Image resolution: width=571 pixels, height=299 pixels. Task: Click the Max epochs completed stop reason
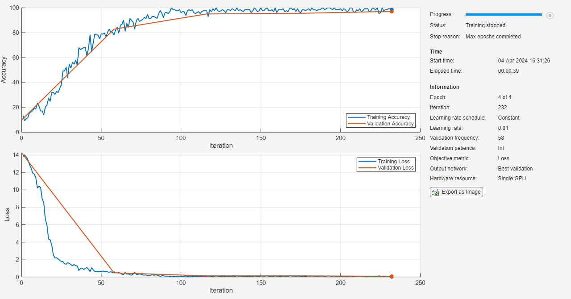point(493,37)
